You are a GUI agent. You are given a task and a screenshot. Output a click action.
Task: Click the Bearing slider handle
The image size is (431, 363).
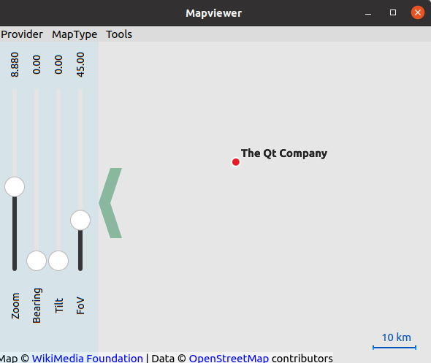[x=37, y=261]
